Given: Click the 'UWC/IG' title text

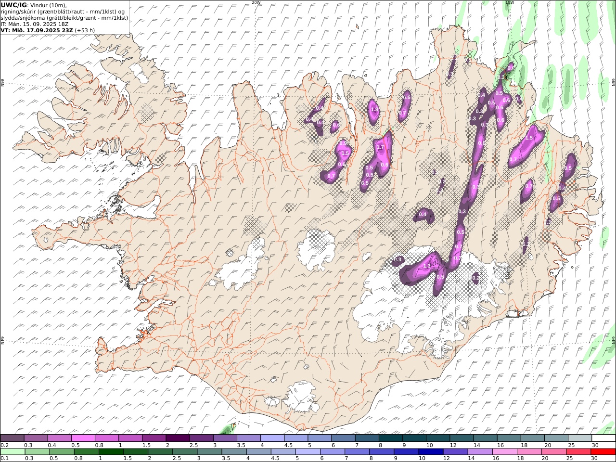Looking at the screenshot, I should point(13,5).
